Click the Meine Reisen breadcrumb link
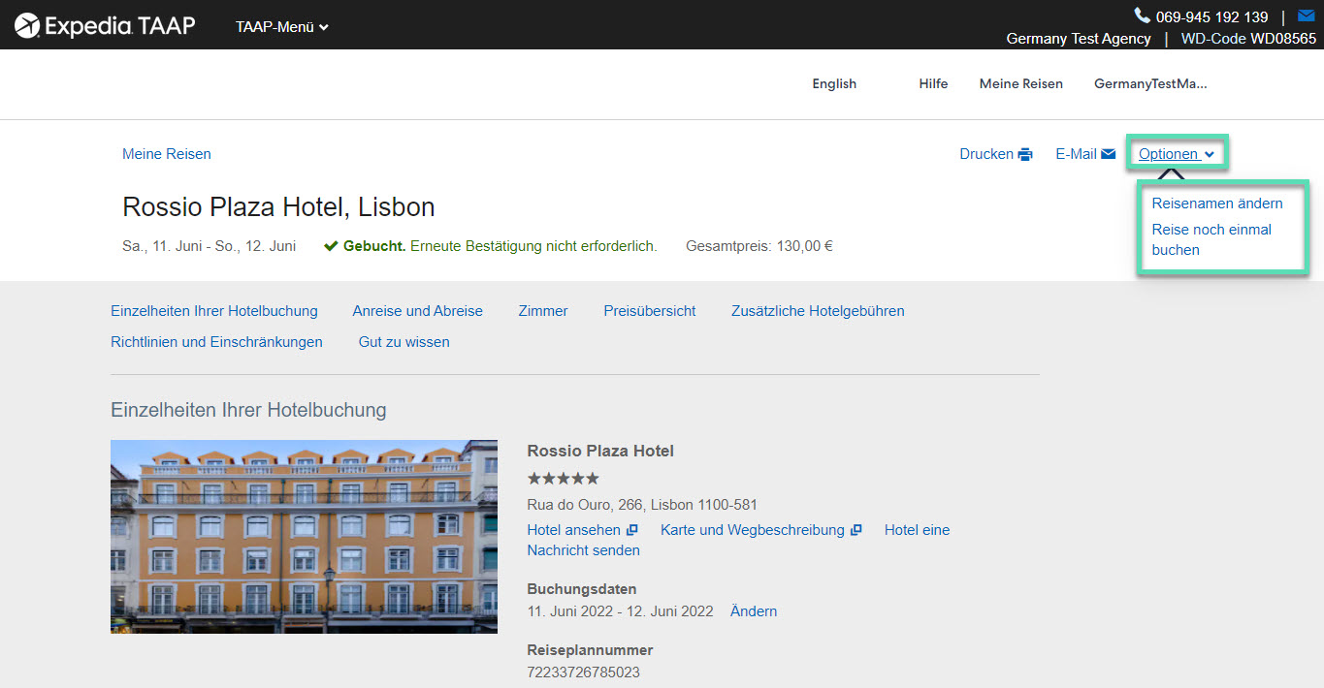This screenshot has width=1324, height=688. [167, 154]
